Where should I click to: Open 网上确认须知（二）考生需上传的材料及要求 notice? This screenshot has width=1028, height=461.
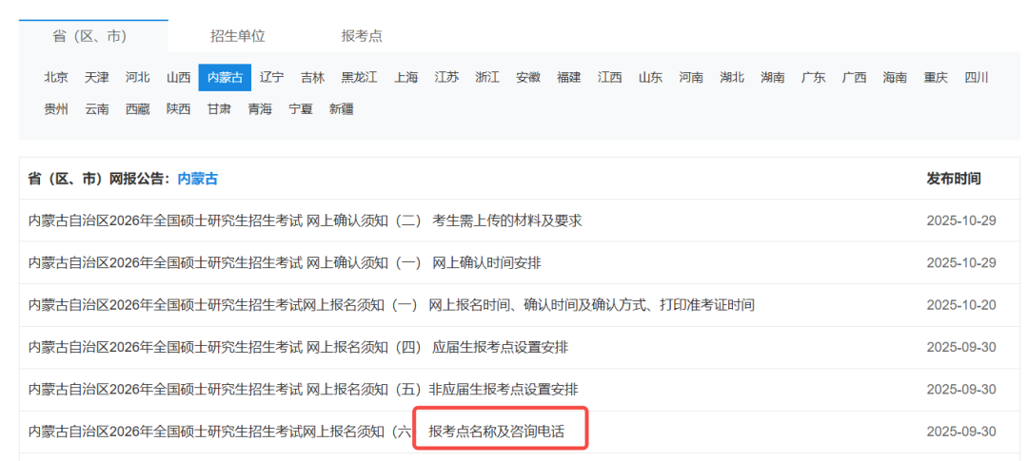pyautogui.click(x=305, y=221)
